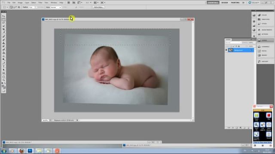Select the Horizontal Type tool
The height and width of the screenshot is (154, 275).
pyautogui.click(x=4, y=67)
